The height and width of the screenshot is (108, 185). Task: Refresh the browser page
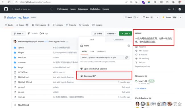(x=9, y=2)
